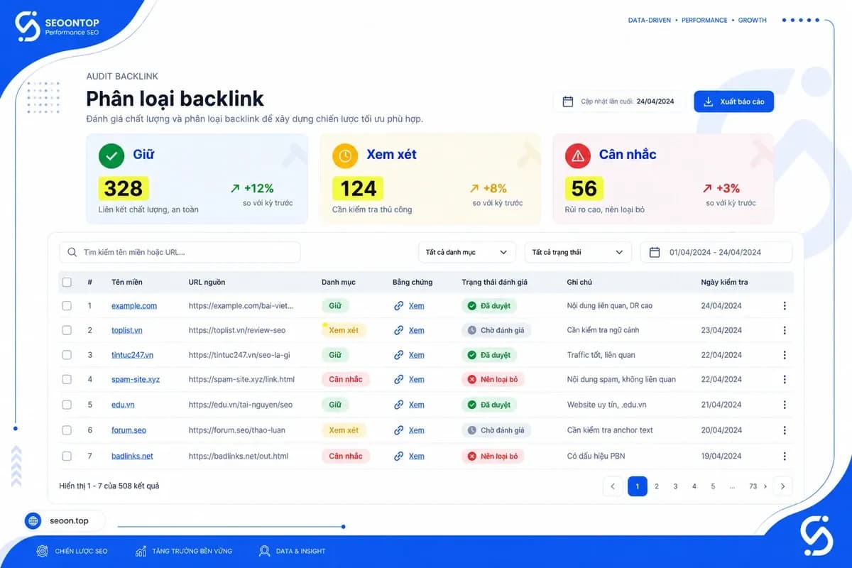Open the badlinks.net domain link
Viewport: 852px width, 568px height.
point(132,456)
